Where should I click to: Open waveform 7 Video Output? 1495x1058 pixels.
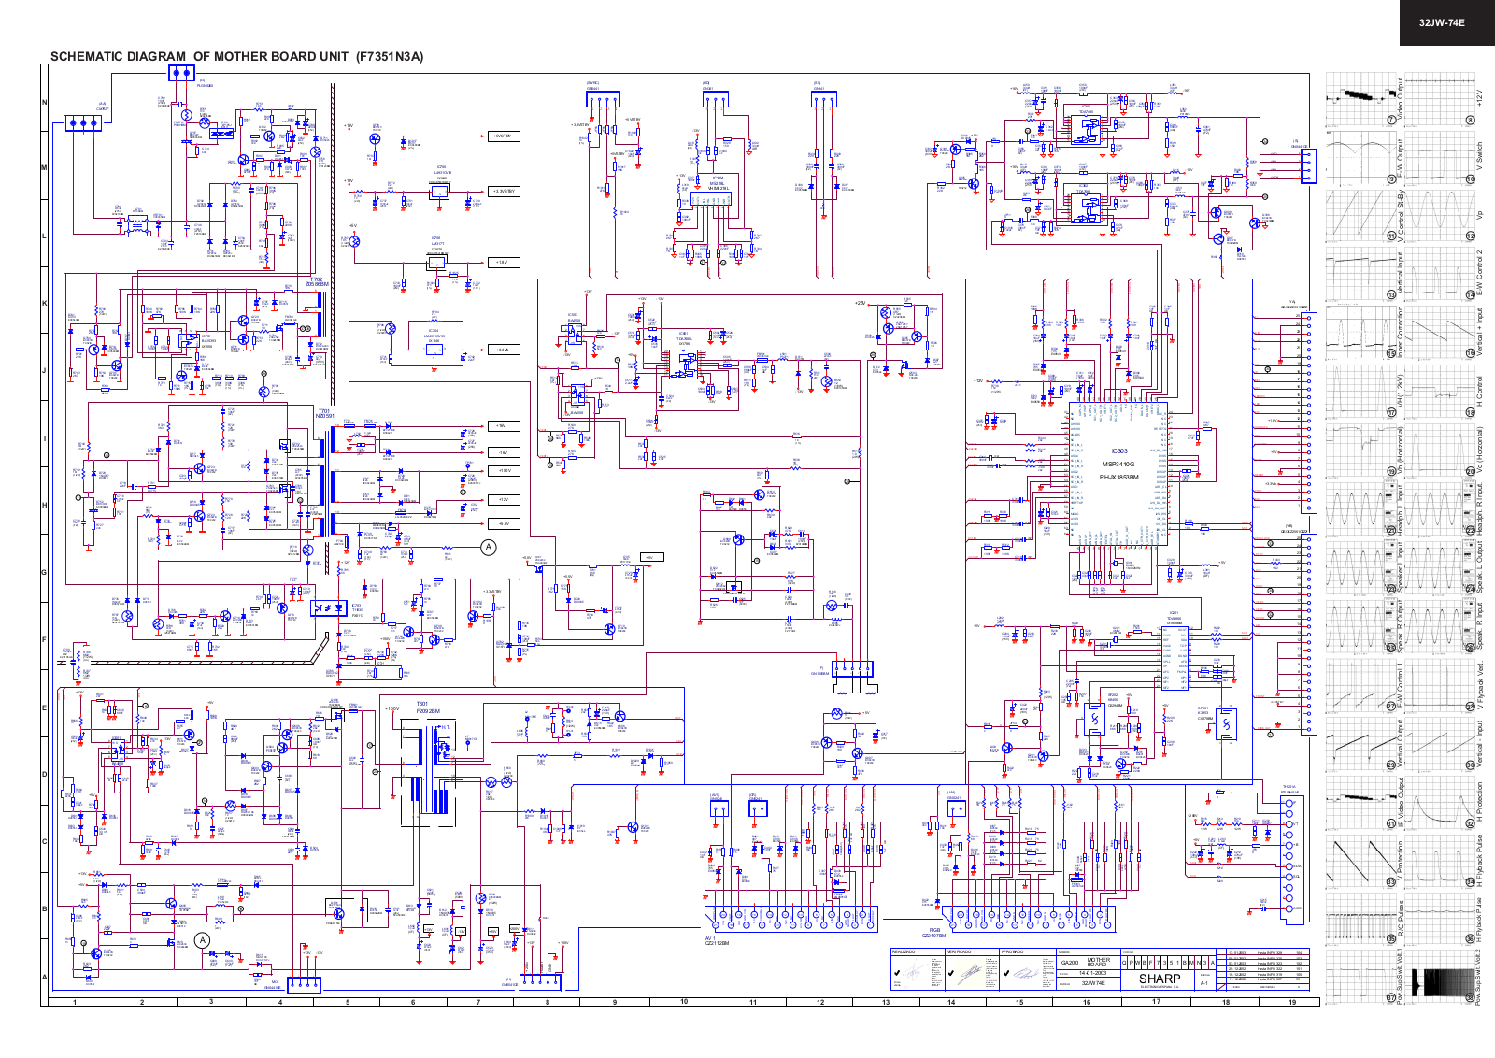click(x=1362, y=98)
